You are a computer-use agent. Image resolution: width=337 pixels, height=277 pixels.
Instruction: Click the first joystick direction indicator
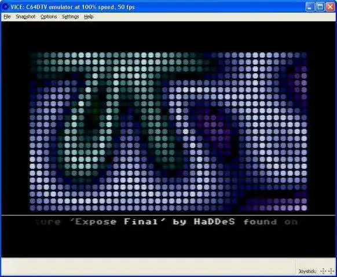(323, 271)
